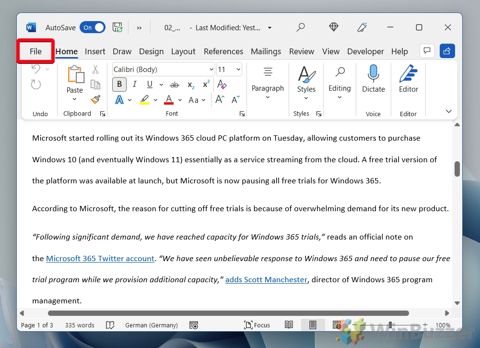Switch to the Developer tab
Image resolution: width=480 pixels, height=348 pixels.
[365, 51]
